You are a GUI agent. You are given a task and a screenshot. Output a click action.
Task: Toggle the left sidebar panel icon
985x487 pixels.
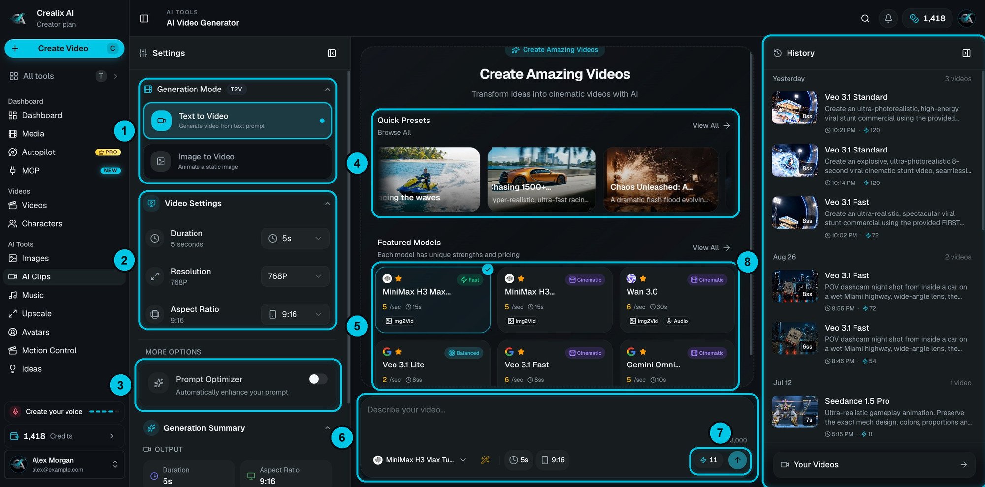click(144, 18)
